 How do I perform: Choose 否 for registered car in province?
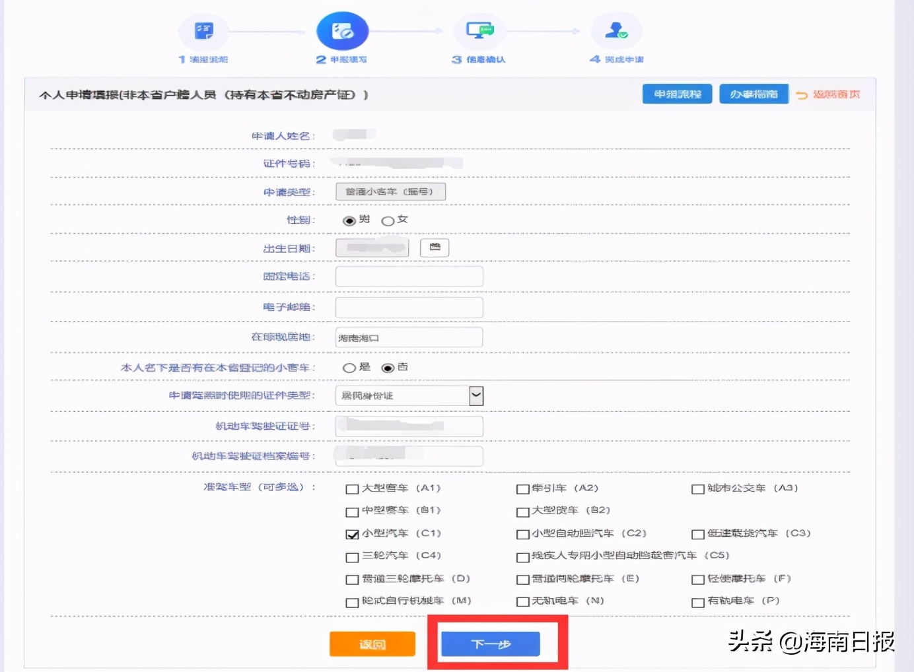click(x=388, y=368)
